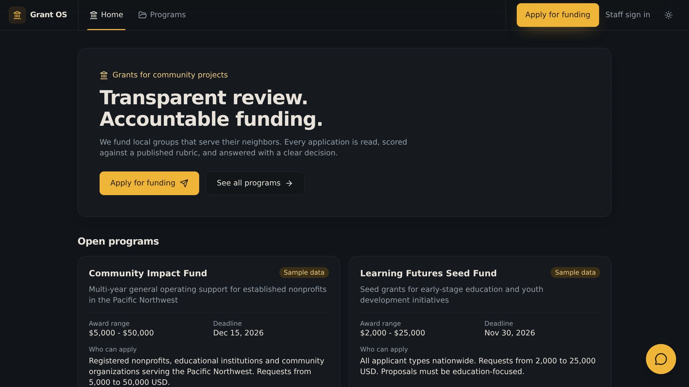The height and width of the screenshot is (387, 689).
Task: Click the header Apply for funding button
Action: 558,15
